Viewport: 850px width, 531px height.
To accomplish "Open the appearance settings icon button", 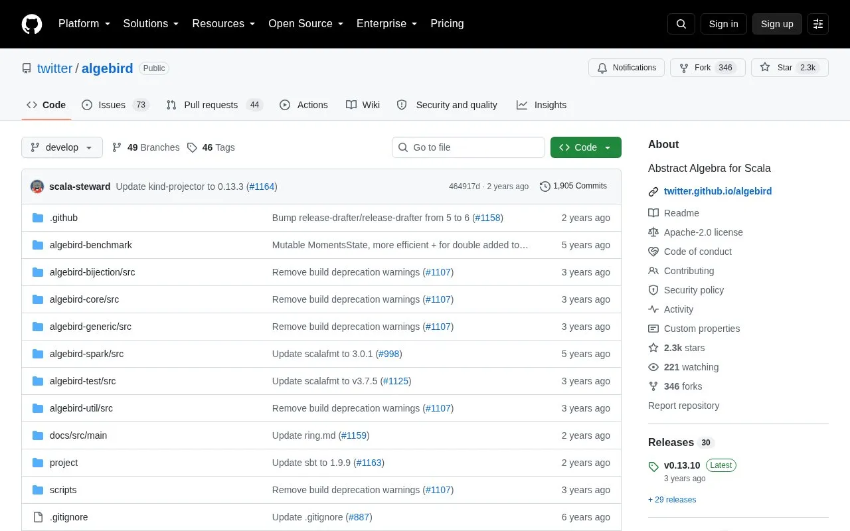I will [x=818, y=24].
